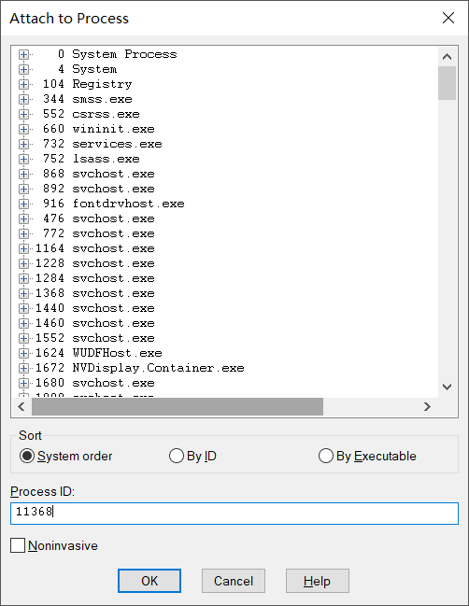Expand the lsass.exe process node
469x606 pixels.
tap(23, 159)
